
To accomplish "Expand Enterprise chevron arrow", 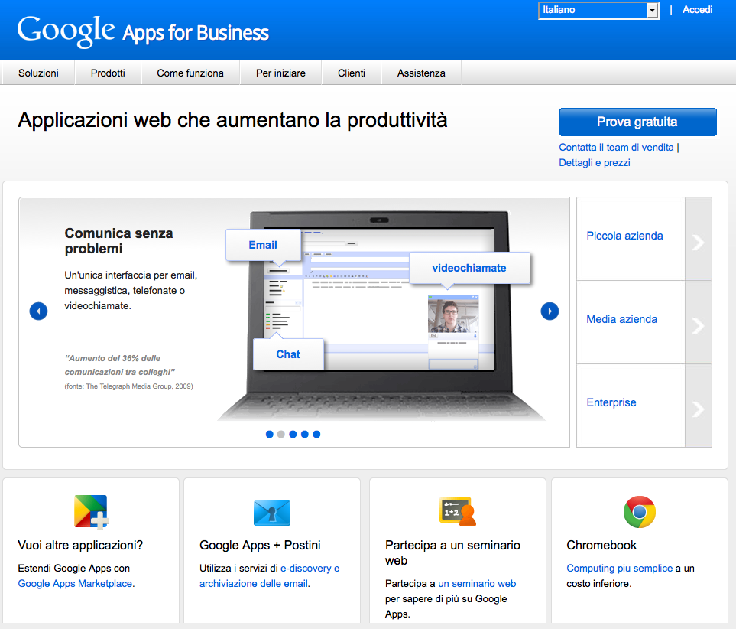I will pyautogui.click(x=699, y=409).
